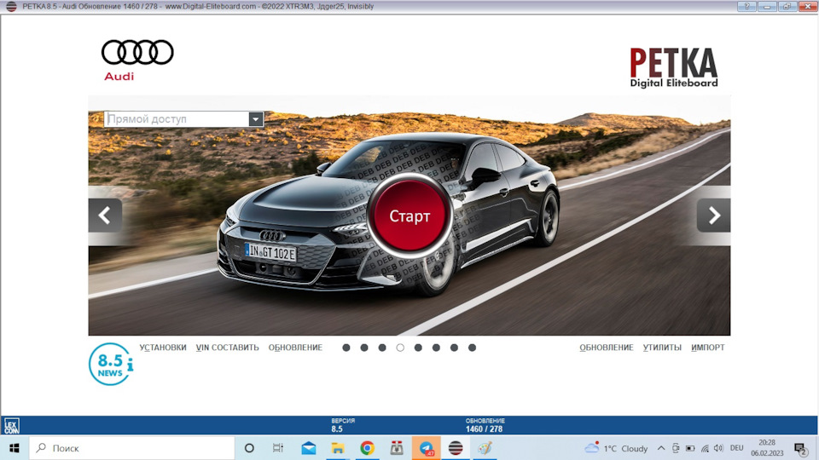The height and width of the screenshot is (460, 819).
Task: Switch to PETKA app on taskbar
Action: point(456,448)
